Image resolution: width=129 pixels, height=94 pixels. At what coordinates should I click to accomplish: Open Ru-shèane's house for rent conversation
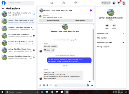coord(18,36)
